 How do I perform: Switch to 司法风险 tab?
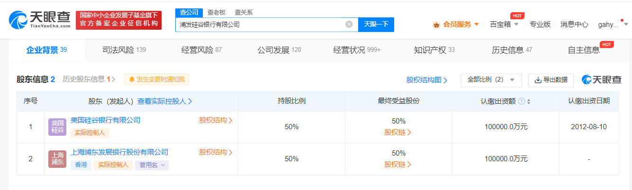(124, 50)
